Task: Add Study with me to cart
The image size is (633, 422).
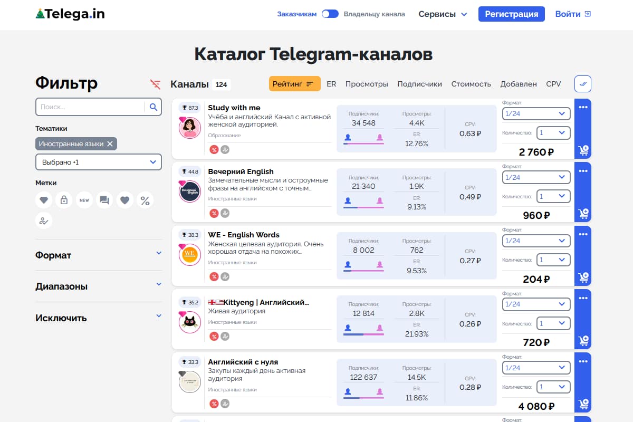Action: 583,150
